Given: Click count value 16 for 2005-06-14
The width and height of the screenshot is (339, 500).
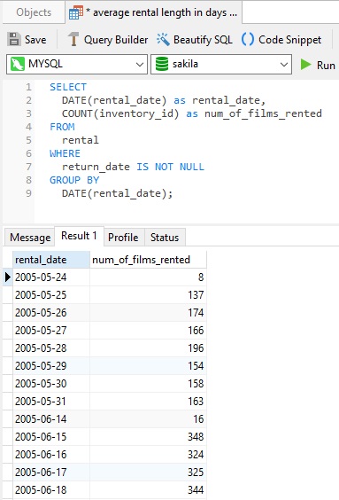Looking at the screenshot, I should (x=148, y=418).
